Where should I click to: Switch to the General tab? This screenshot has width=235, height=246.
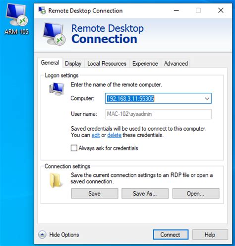[50, 63]
